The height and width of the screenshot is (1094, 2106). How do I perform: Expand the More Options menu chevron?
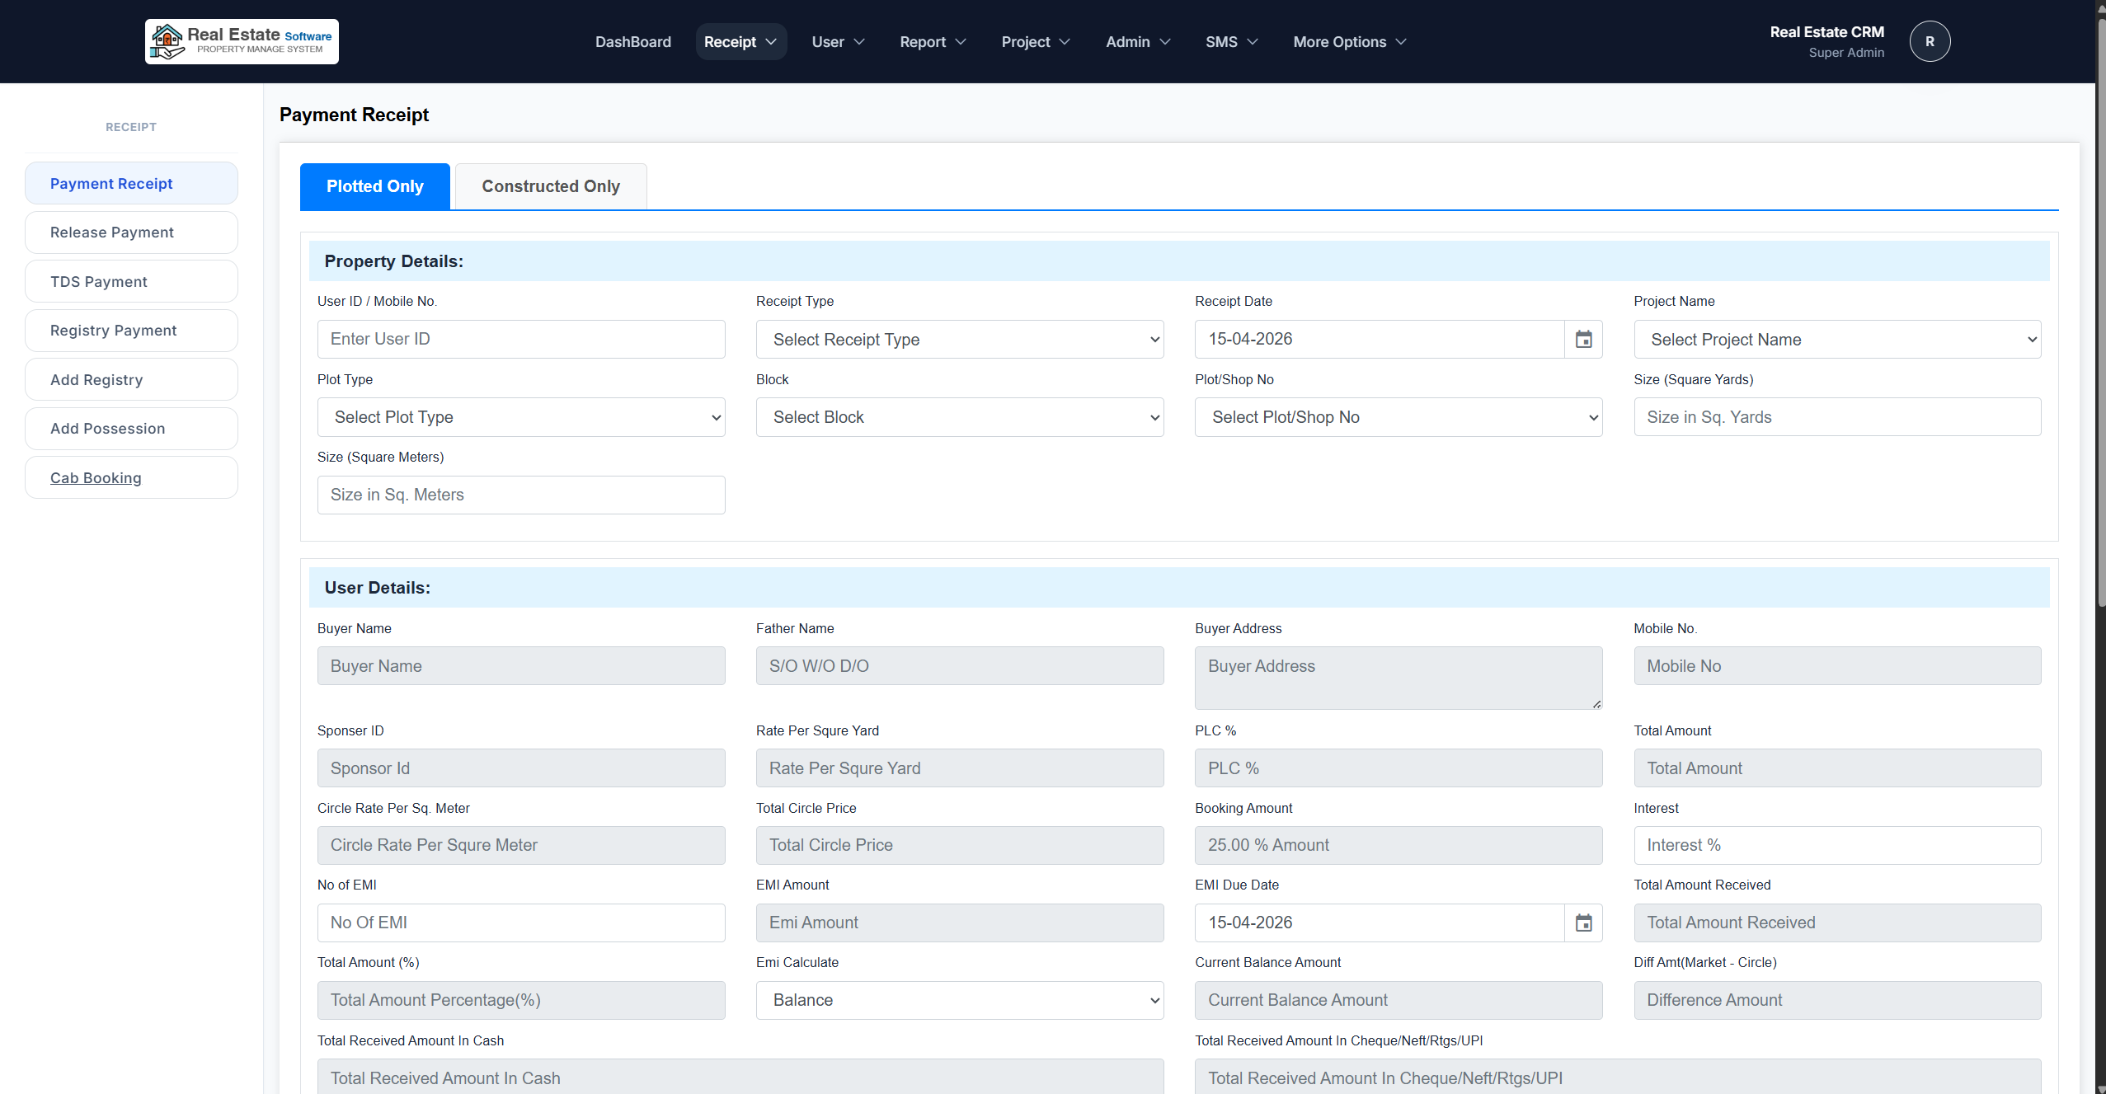[1401, 42]
